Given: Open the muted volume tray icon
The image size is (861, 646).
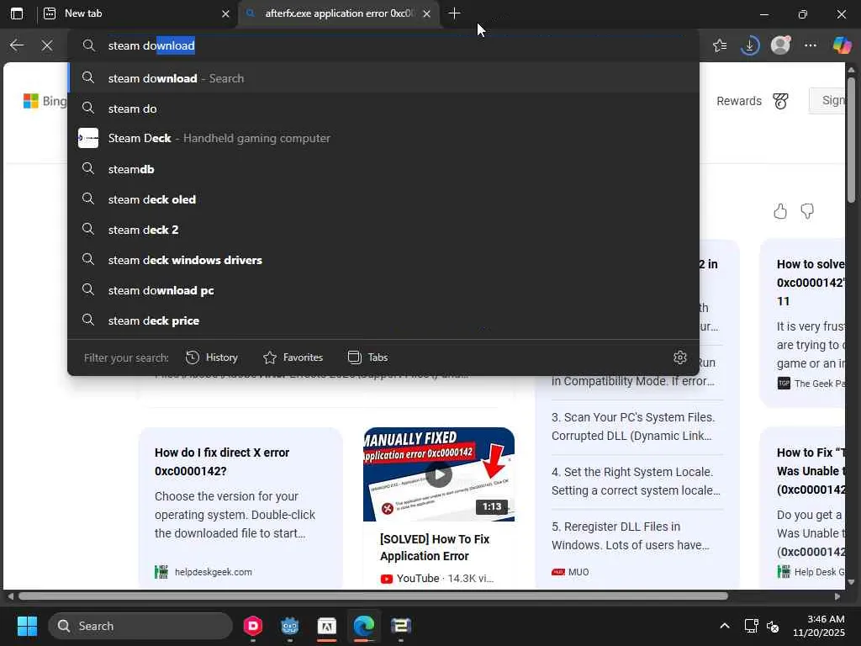Looking at the screenshot, I should (773, 626).
